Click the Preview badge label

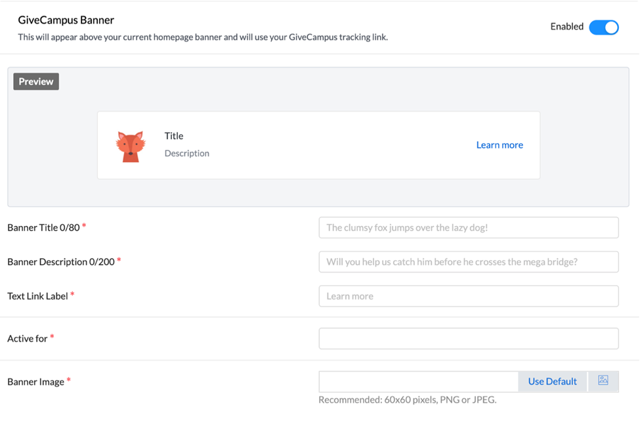36,81
